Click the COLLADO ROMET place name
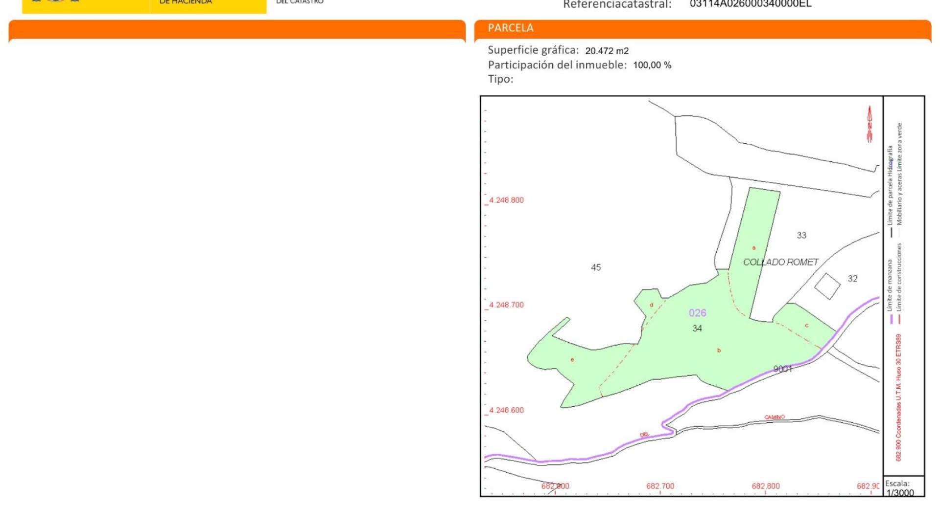The height and width of the screenshot is (528, 940). click(780, 263)
